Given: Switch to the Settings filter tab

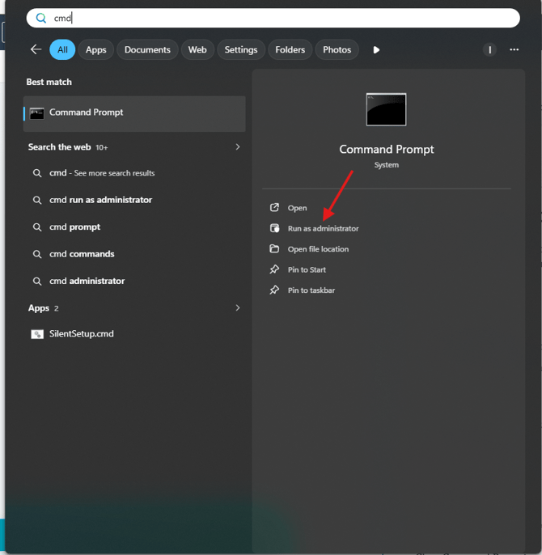Looking at the screenshot, I should [241, 49].
